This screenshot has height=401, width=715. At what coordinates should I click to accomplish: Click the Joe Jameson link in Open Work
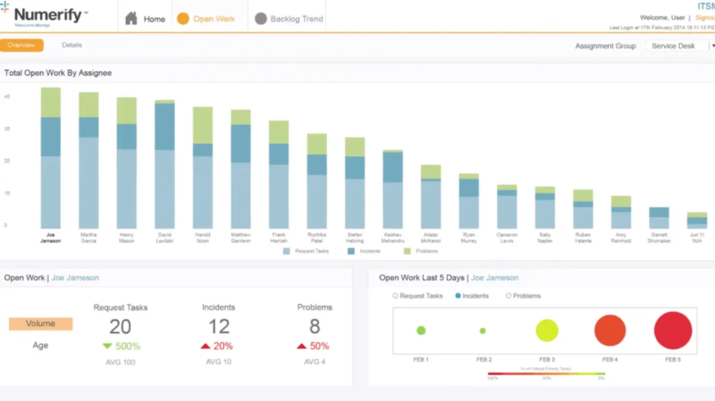tap(75, 278)
